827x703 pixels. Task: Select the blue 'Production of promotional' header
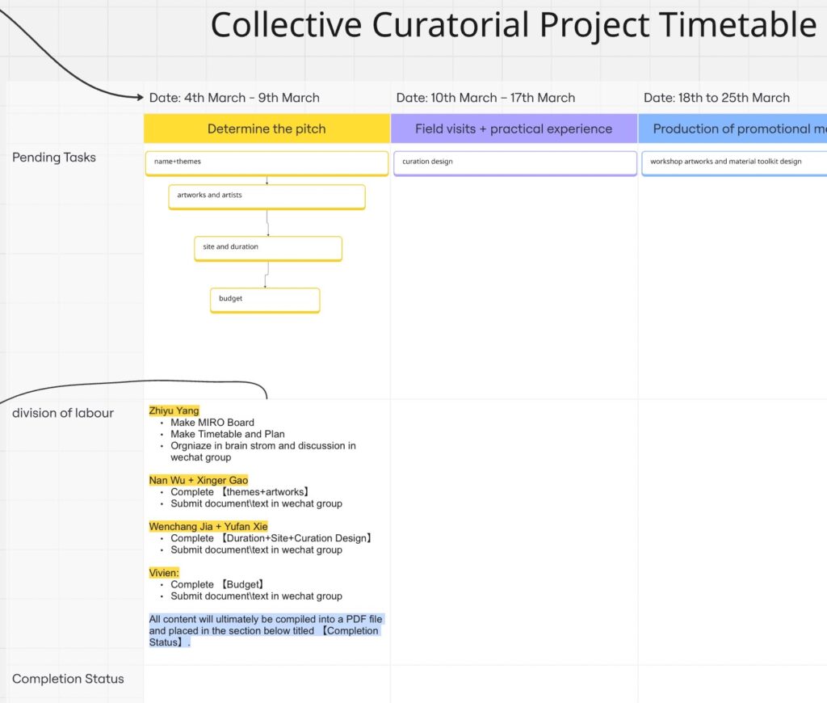pos(733,128)
